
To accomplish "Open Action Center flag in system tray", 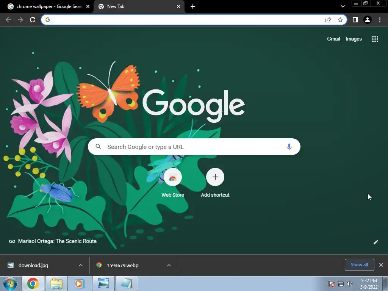I will click(331, 284).
